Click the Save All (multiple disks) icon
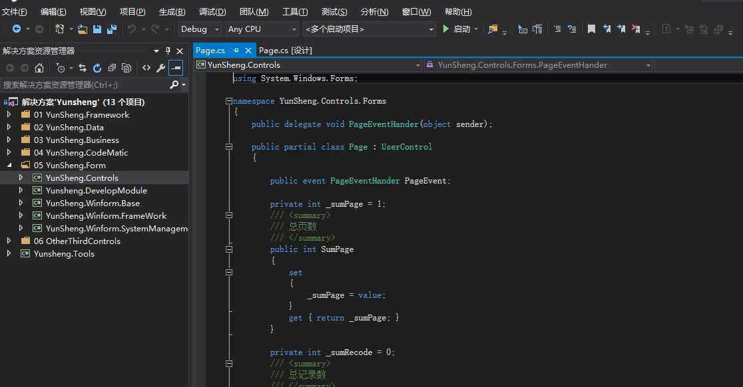Image resolution: width=743 pixels, height=387 pixels. [x=112, y=29]
